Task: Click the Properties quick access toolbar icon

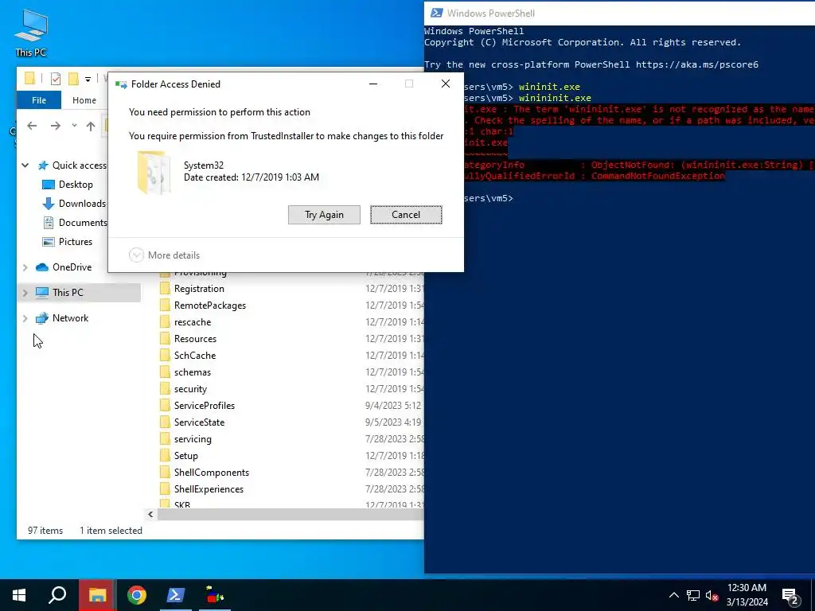Action: pos(56,79)
